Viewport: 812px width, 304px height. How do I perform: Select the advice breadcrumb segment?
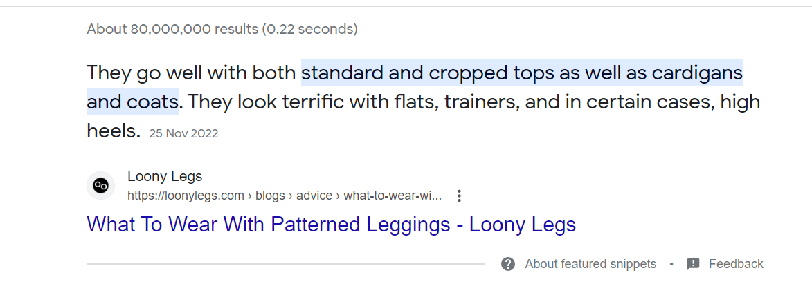314,196
